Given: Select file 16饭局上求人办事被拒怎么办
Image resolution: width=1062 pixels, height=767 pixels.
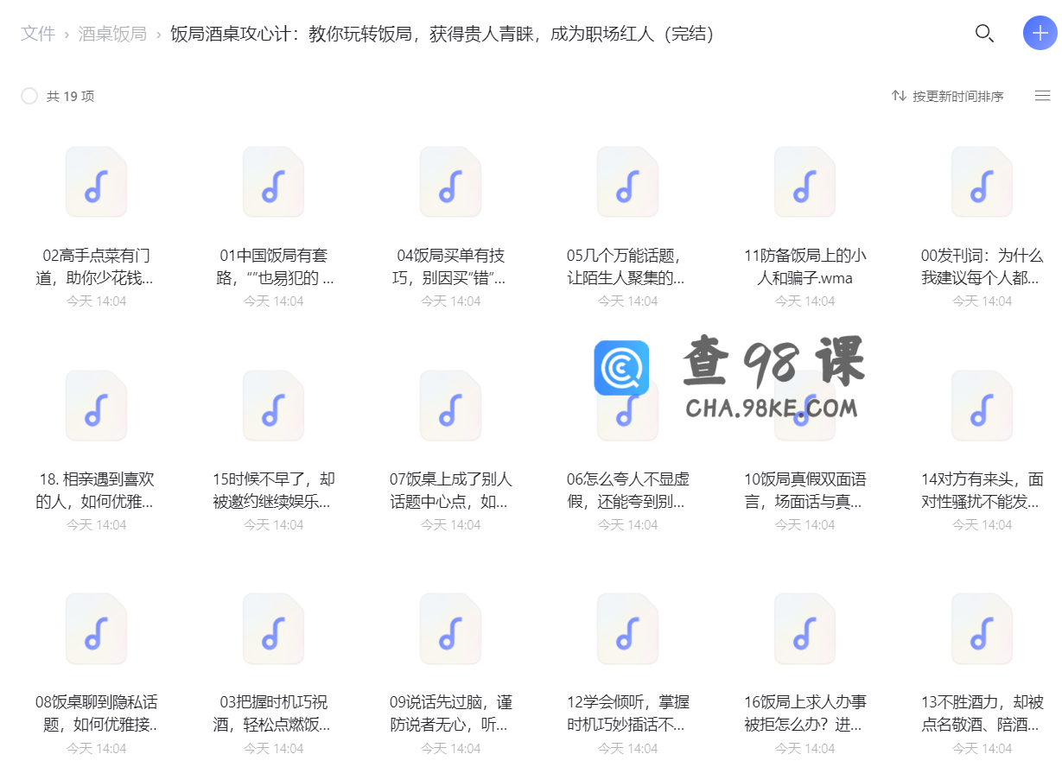Looking at the screenshot, I should [x=804, y=629].
